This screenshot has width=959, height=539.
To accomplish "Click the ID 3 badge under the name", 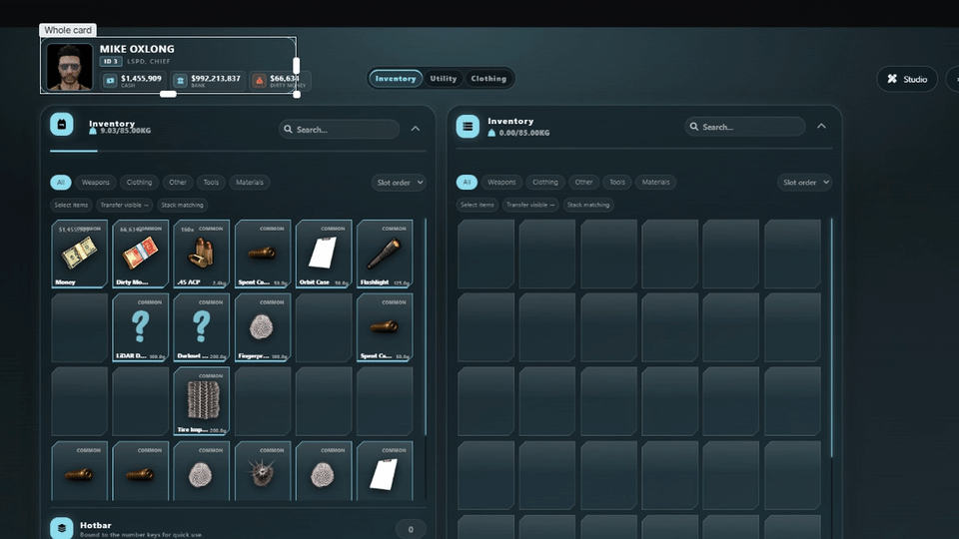I will click(x=111, y=62).
